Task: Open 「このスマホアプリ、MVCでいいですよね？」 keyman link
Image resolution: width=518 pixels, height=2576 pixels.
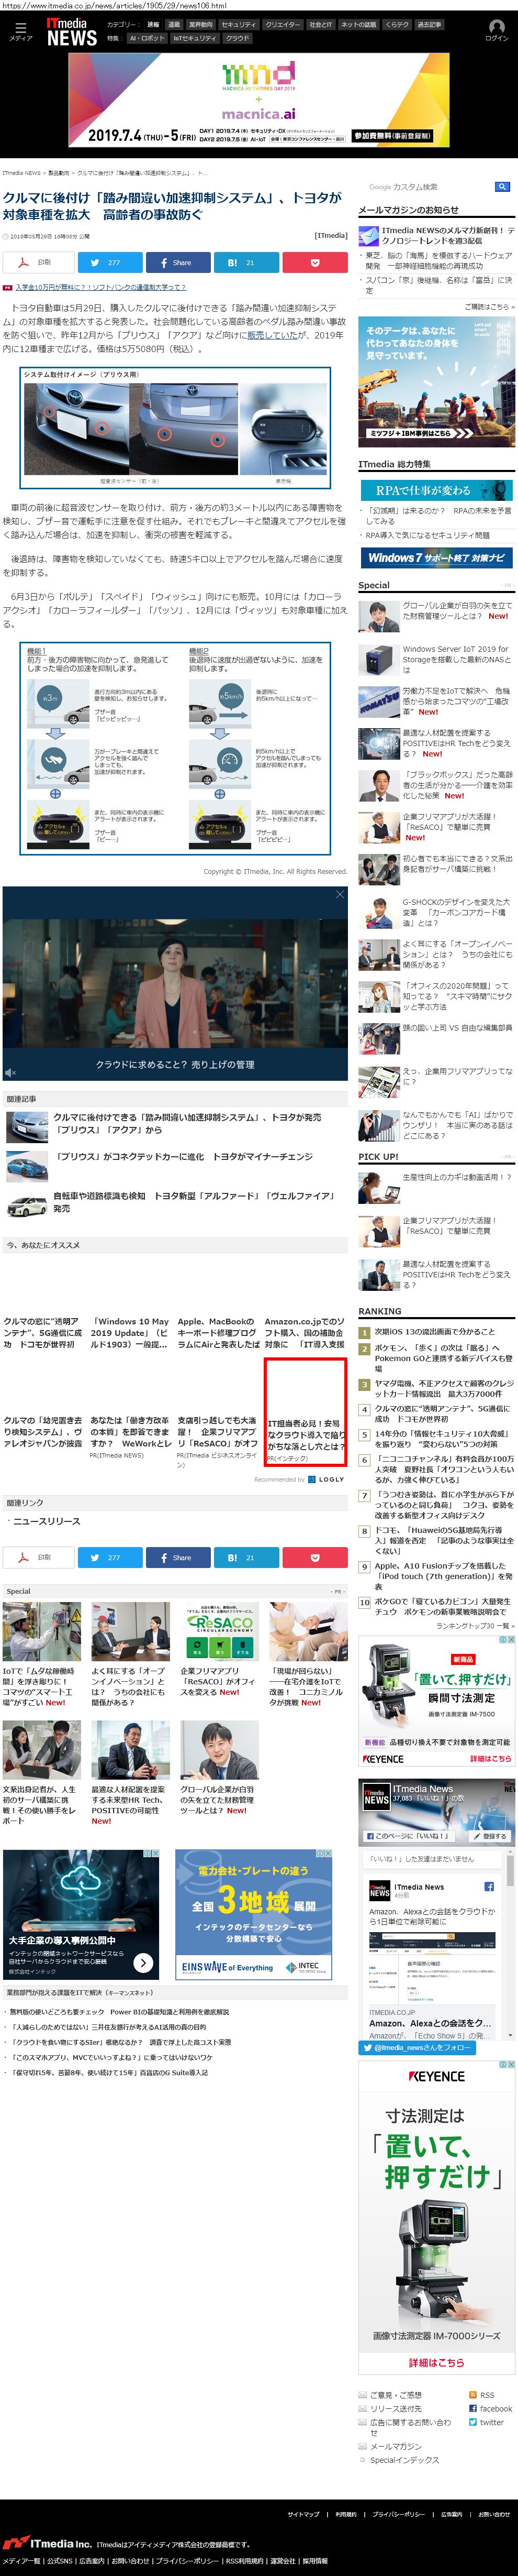Action: coord(112,2057)
